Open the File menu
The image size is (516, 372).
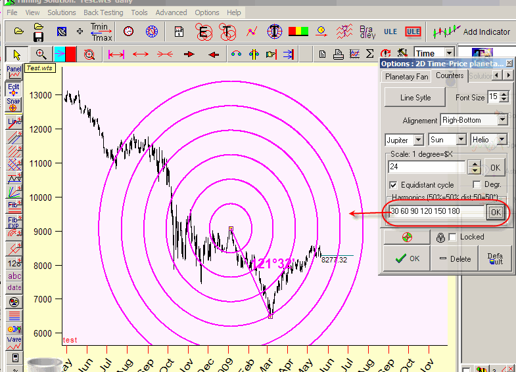coord(12,12)
